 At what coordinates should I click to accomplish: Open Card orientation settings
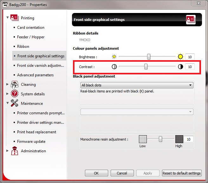coord(31,28)
